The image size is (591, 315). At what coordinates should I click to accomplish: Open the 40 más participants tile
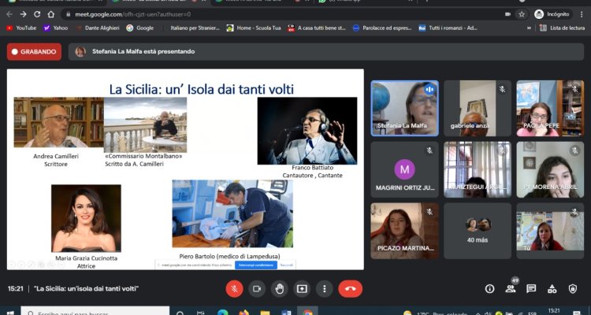click(478, 231)
